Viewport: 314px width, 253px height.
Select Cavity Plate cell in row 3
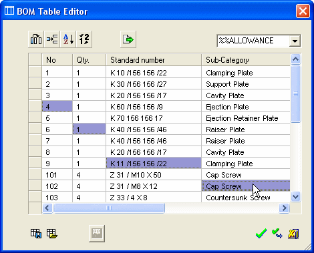(x=246, y=95)
